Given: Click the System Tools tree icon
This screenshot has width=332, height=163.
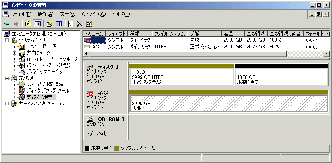Looking at the screenshot, I should (14, 40).
